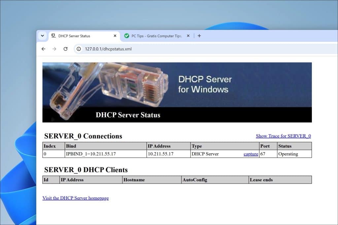Reload the dhcpstatus page

[x=66, y=49]
